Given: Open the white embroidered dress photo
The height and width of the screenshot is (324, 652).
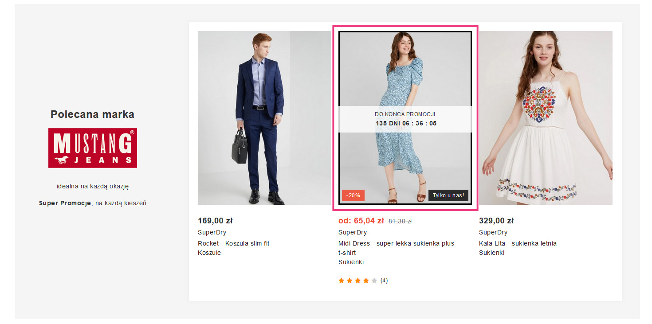Looking at the screenshot, I should point(546,117).
